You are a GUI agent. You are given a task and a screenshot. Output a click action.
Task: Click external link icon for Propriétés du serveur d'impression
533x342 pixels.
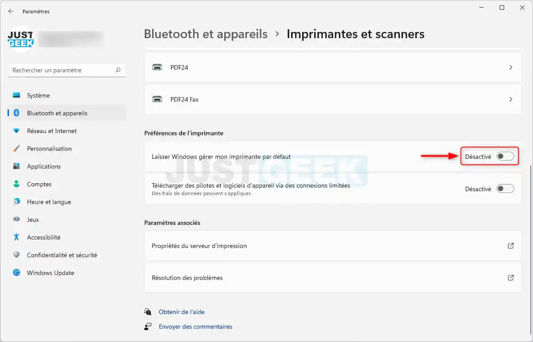pos(511,246)
